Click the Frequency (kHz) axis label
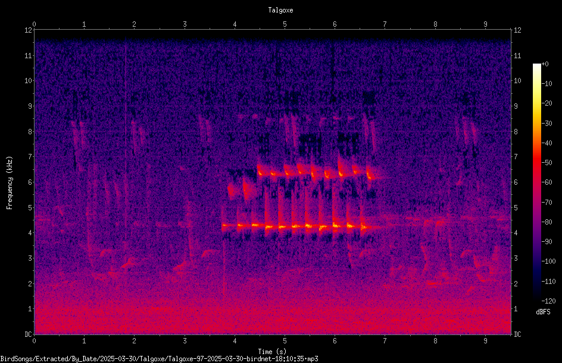This screenshot has height=363, width=562. click(x=10, y=182)
